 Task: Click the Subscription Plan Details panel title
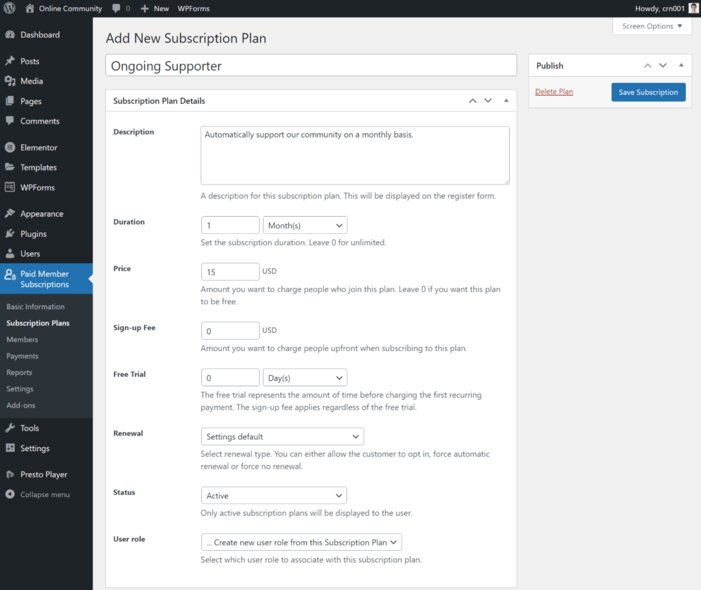click(159, 101)
